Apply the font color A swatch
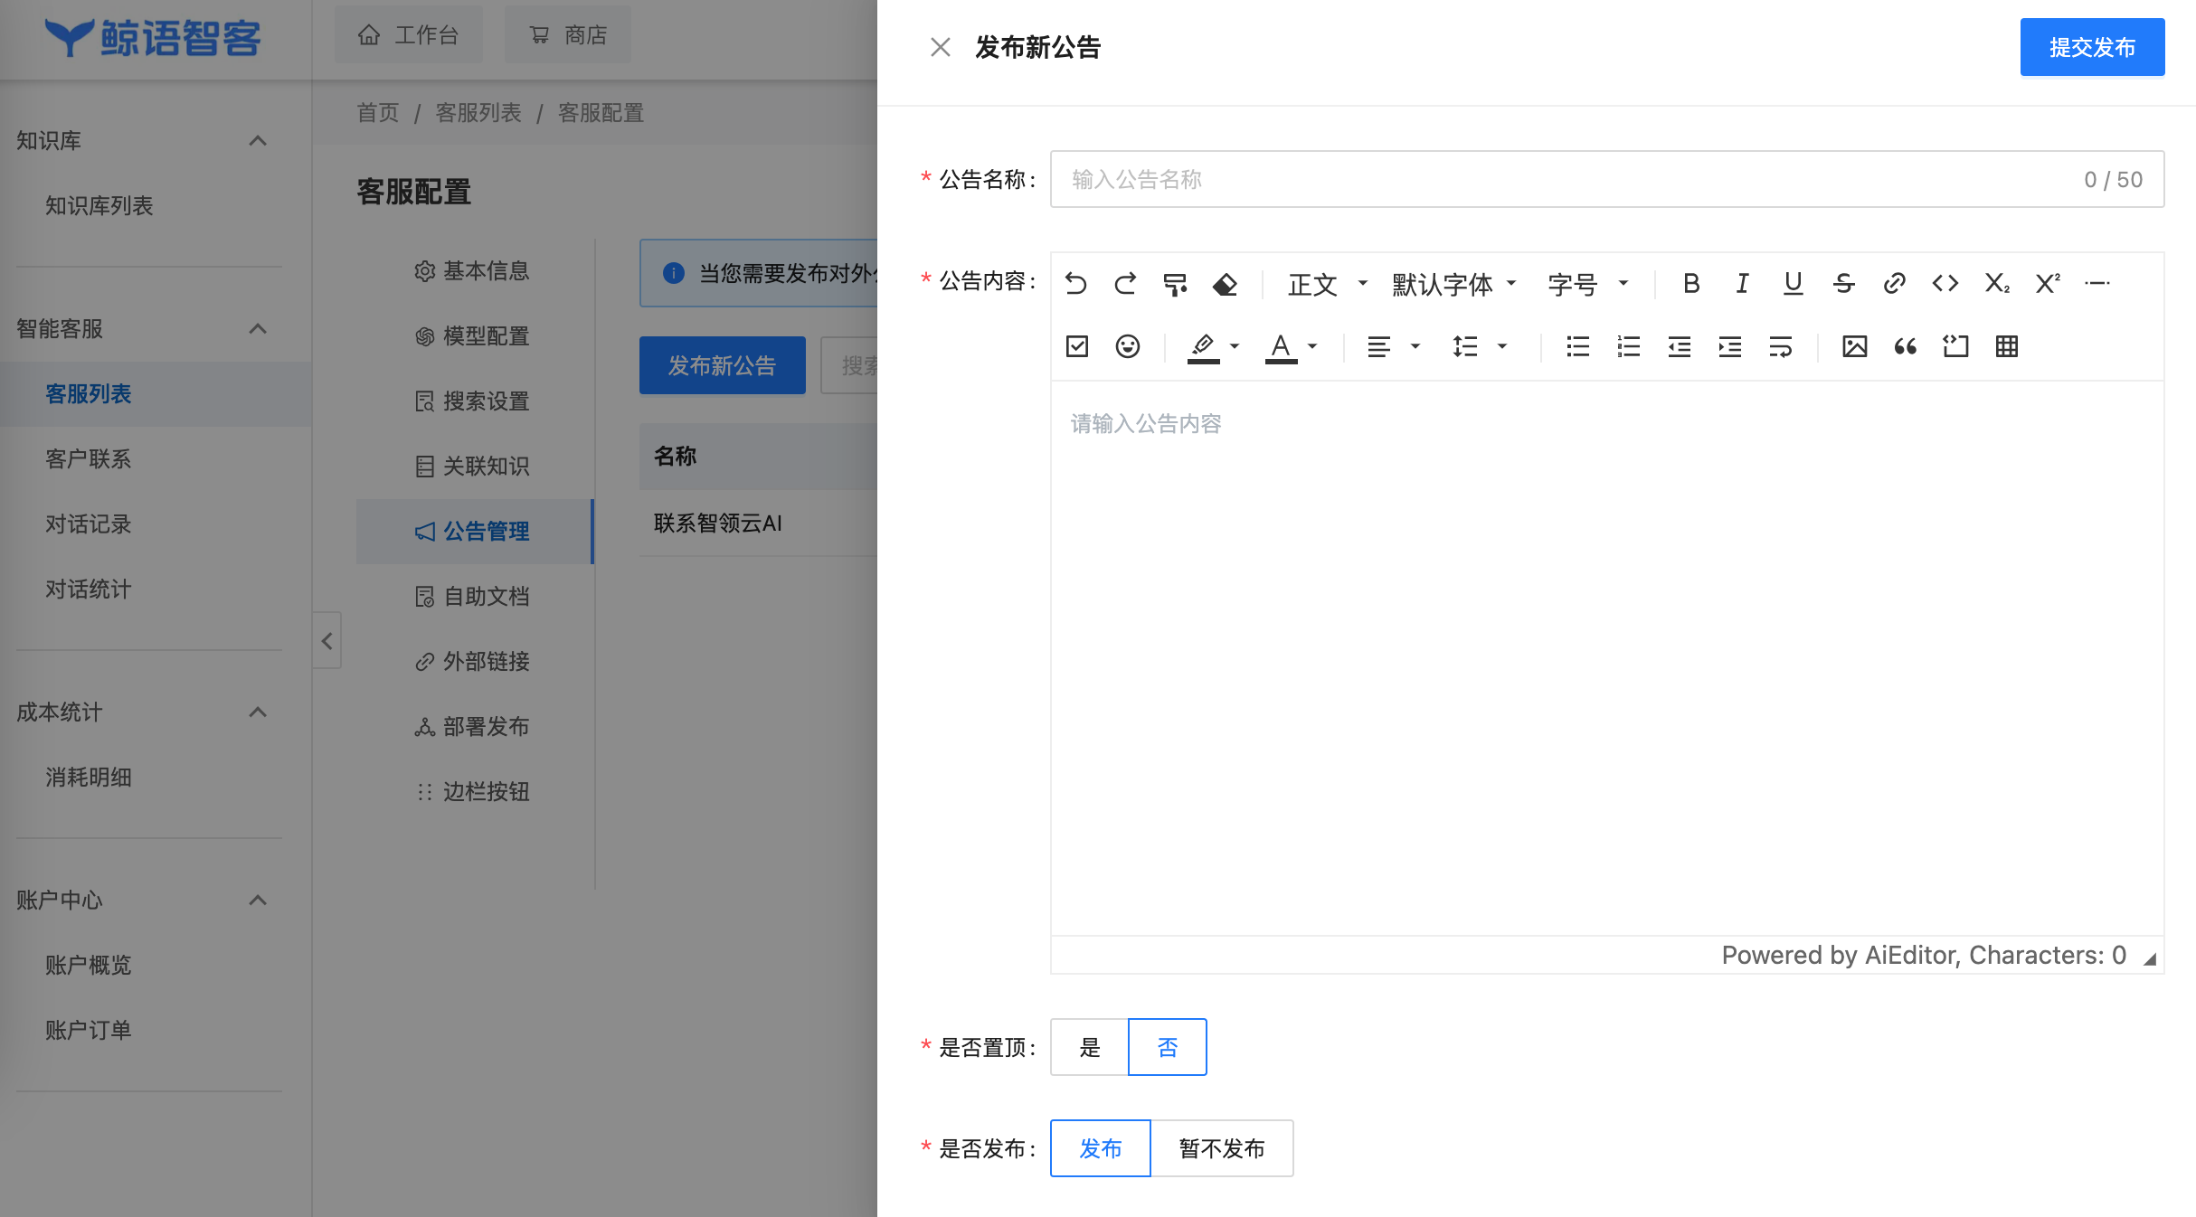2196x1217 pixels. (1281, 346)
